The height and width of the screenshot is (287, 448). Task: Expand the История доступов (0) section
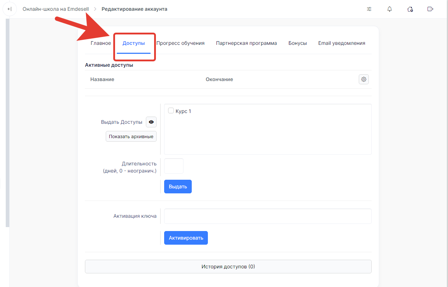(x=228, y=267)
